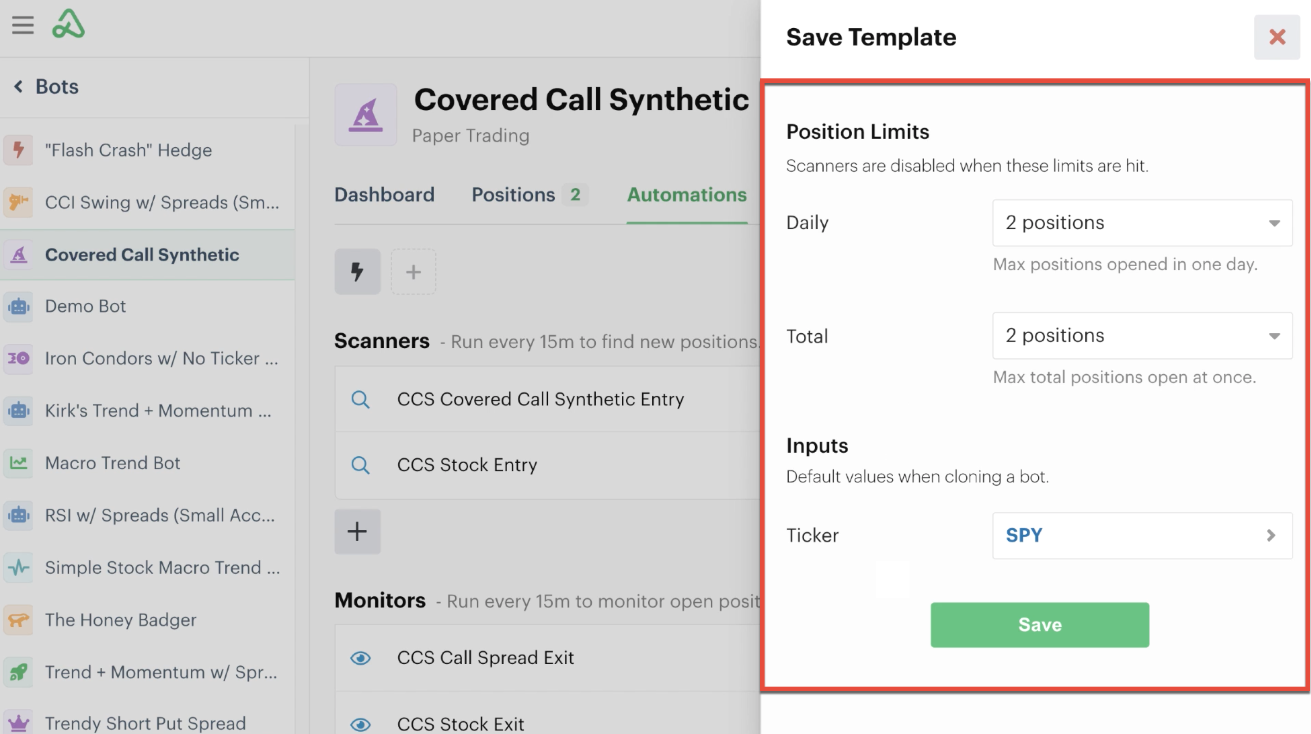Open the Total positions dropdown
This screenshot has width=1311, height=734.
pos(1142,336)
